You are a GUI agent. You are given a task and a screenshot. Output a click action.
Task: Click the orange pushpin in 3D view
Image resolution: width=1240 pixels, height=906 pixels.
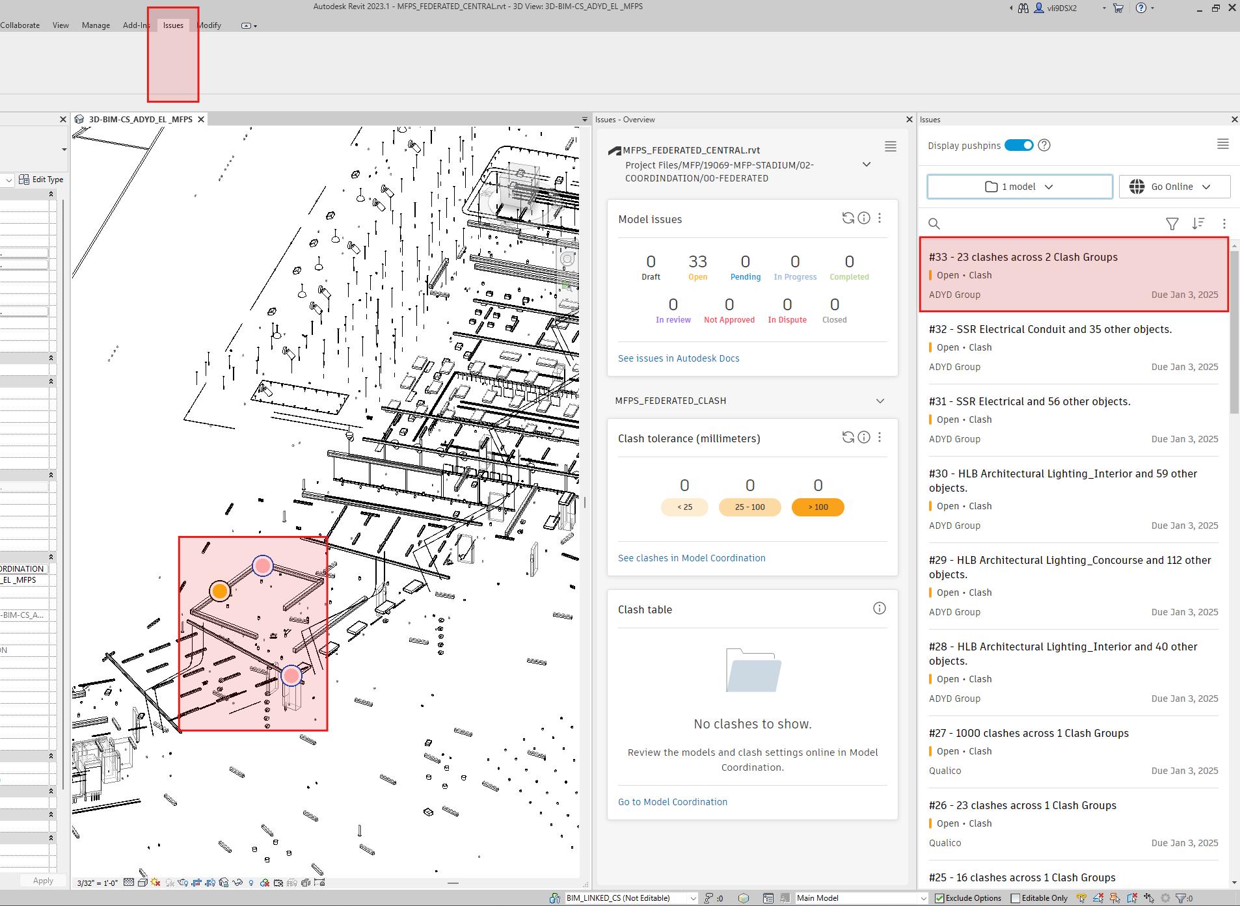click(220, 591)
